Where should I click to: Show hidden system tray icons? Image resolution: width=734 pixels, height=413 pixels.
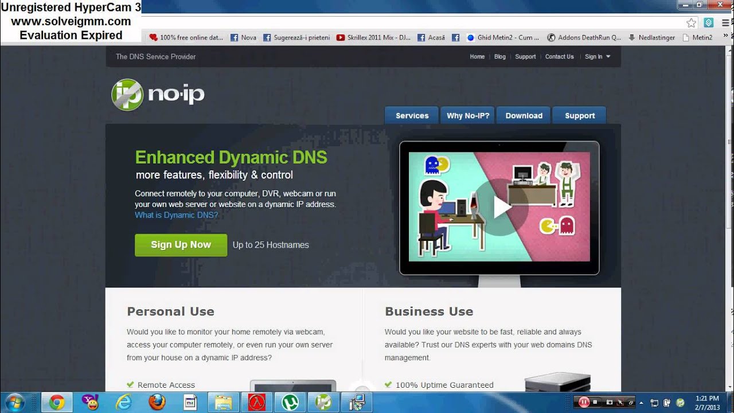(641, 403)
